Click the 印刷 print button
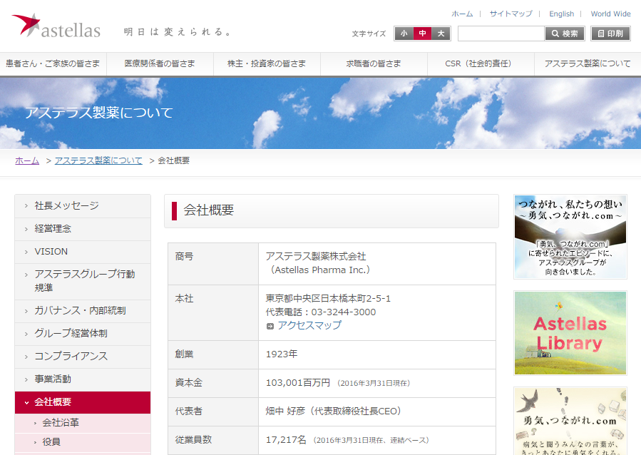641x455 pixels. pos(611,34)
